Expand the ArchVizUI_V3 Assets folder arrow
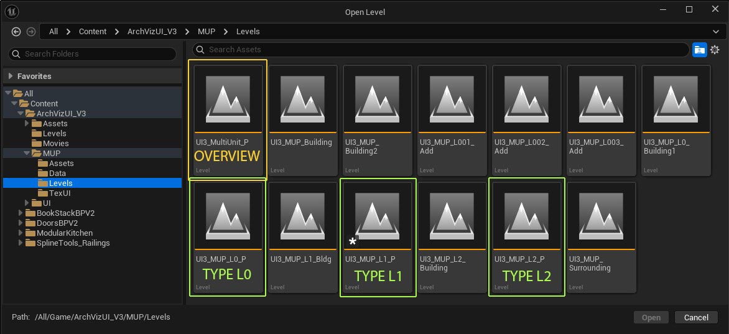The image size is (729, 334). point(27,124)
